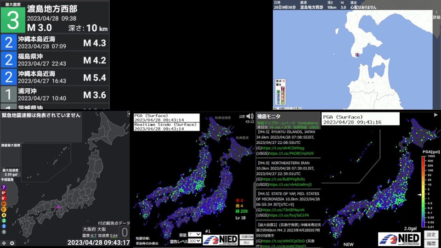This screenshot has height=248, width=441.
Task: Click the 2023/04/28 09:43:17 clock readout
Action: point(98,242)
